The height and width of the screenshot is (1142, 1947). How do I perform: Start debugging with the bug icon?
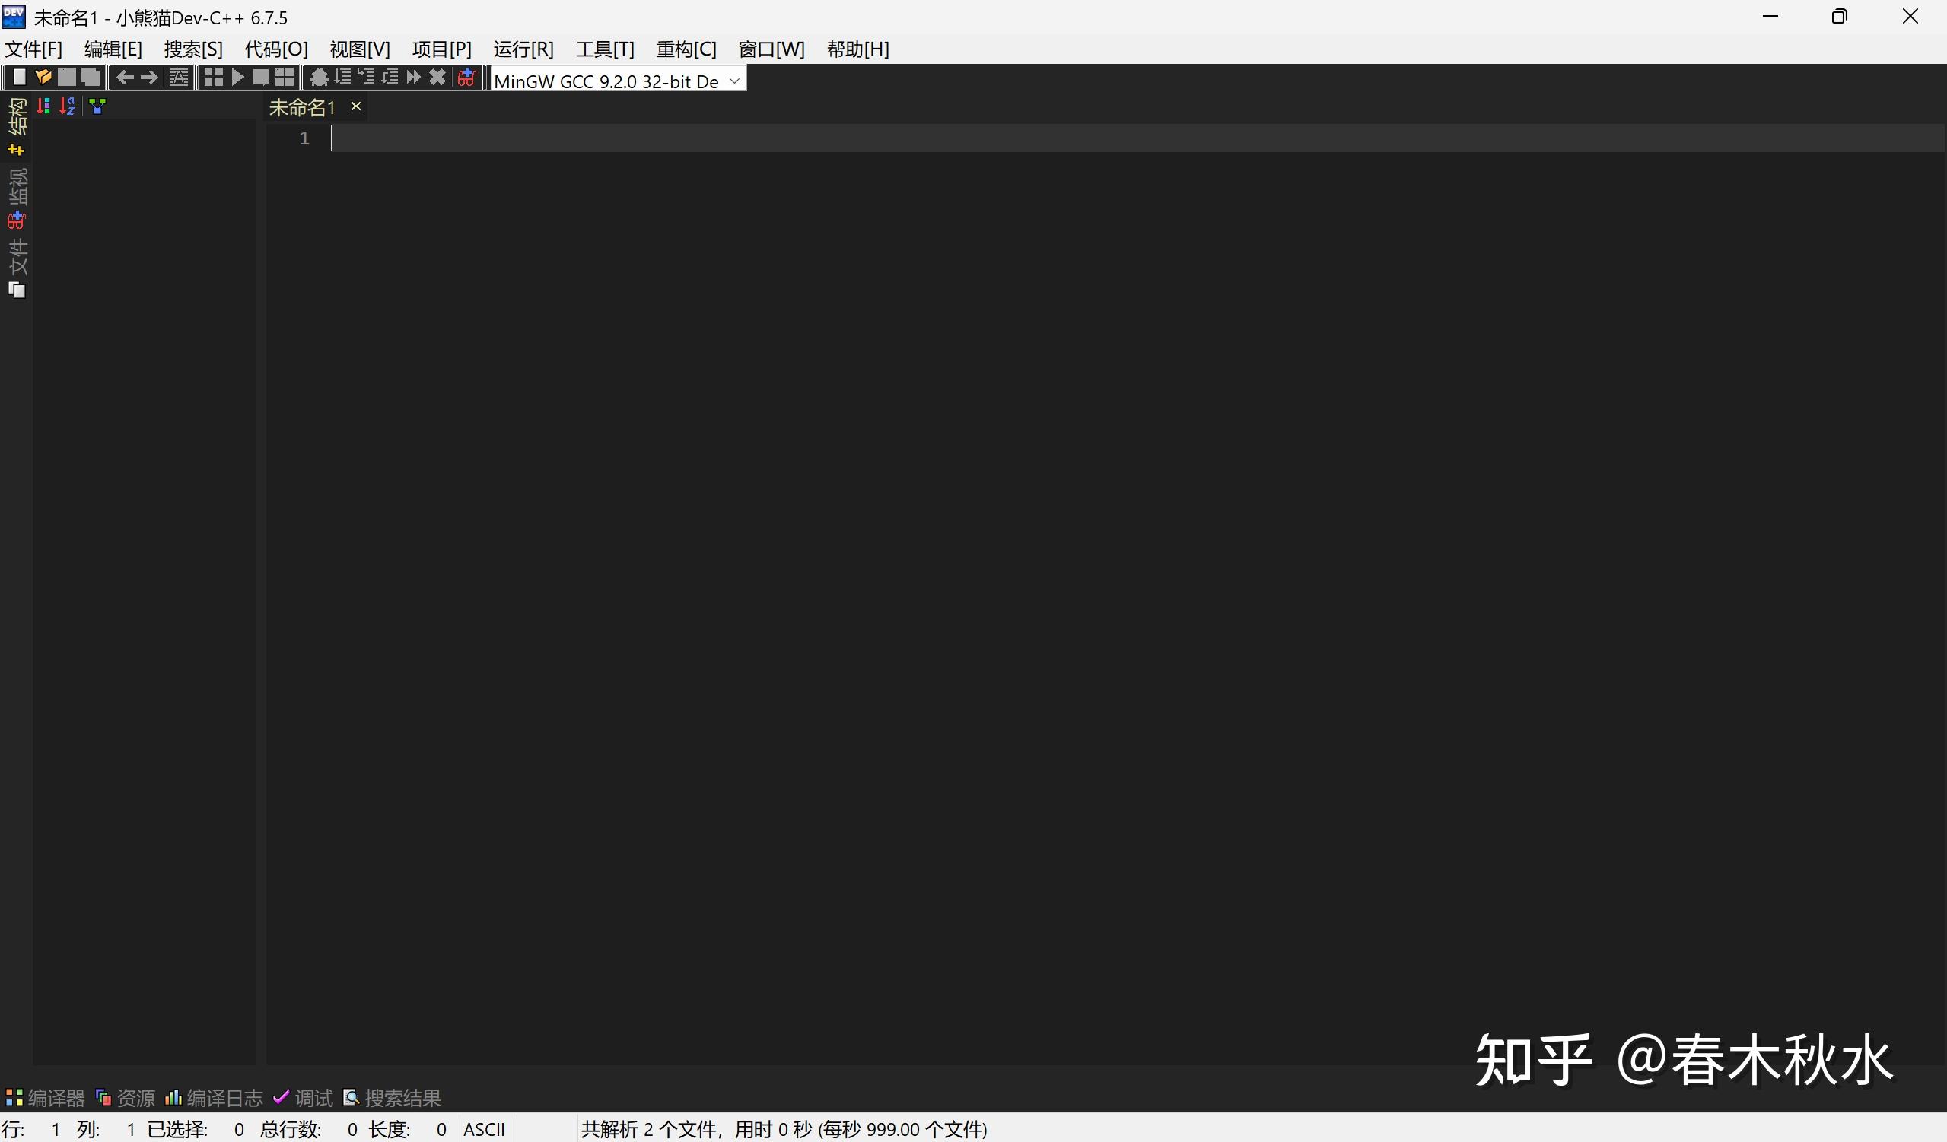319,78
